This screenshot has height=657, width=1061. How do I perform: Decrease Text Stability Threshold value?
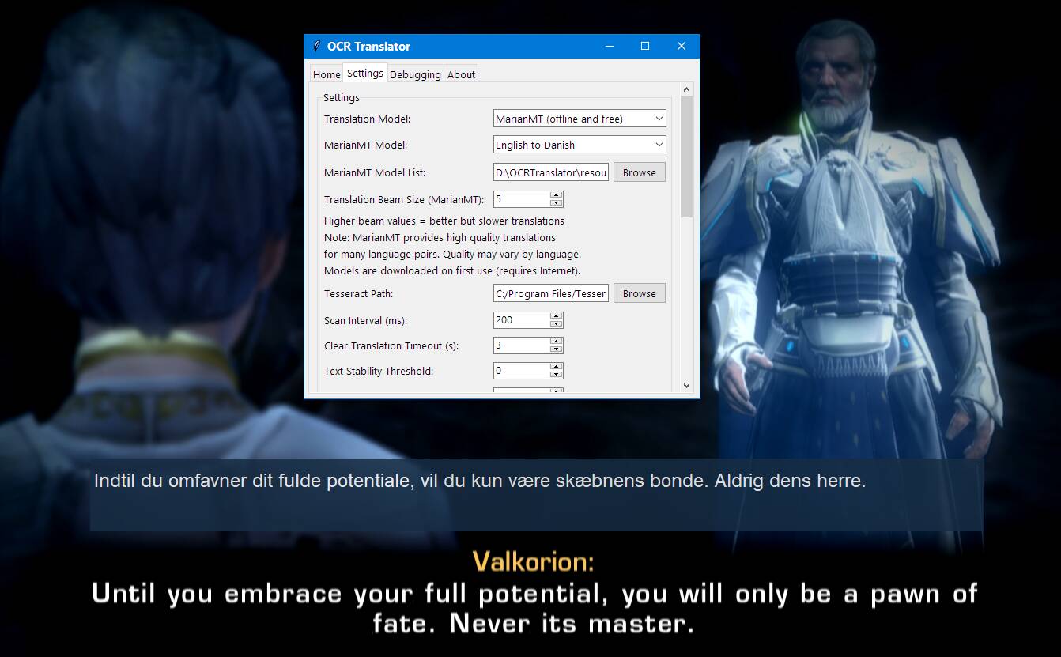coord(557,375)
